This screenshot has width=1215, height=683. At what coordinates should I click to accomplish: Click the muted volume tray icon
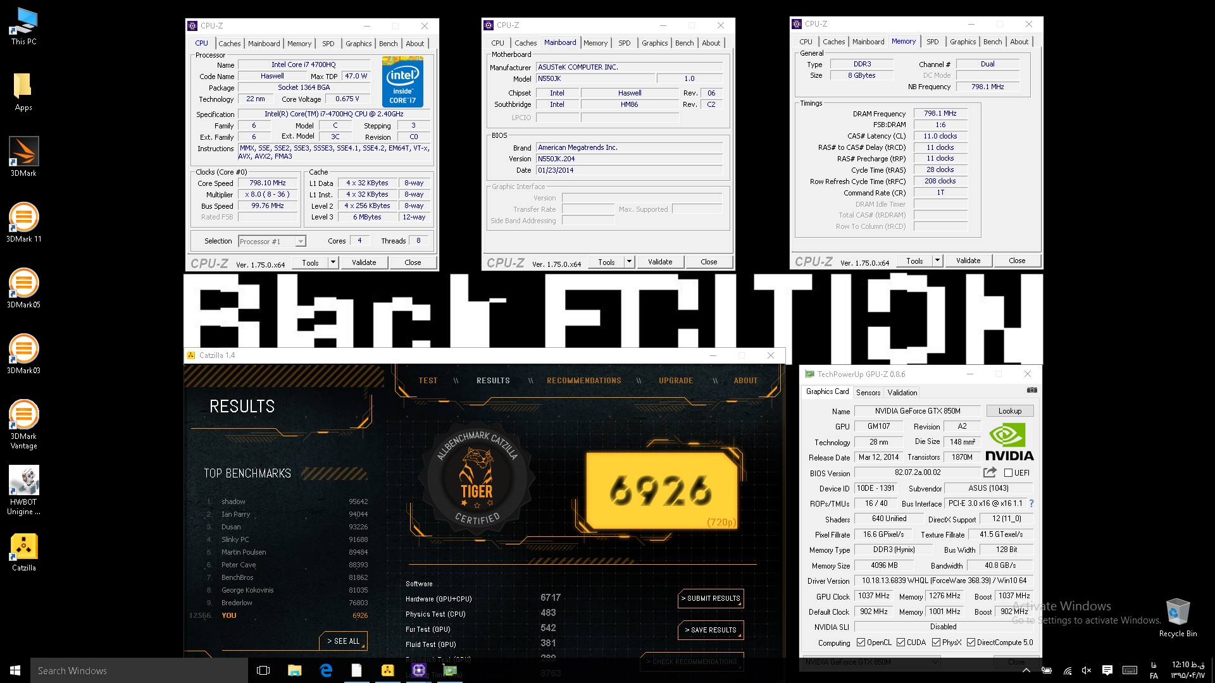[1087, 670]
